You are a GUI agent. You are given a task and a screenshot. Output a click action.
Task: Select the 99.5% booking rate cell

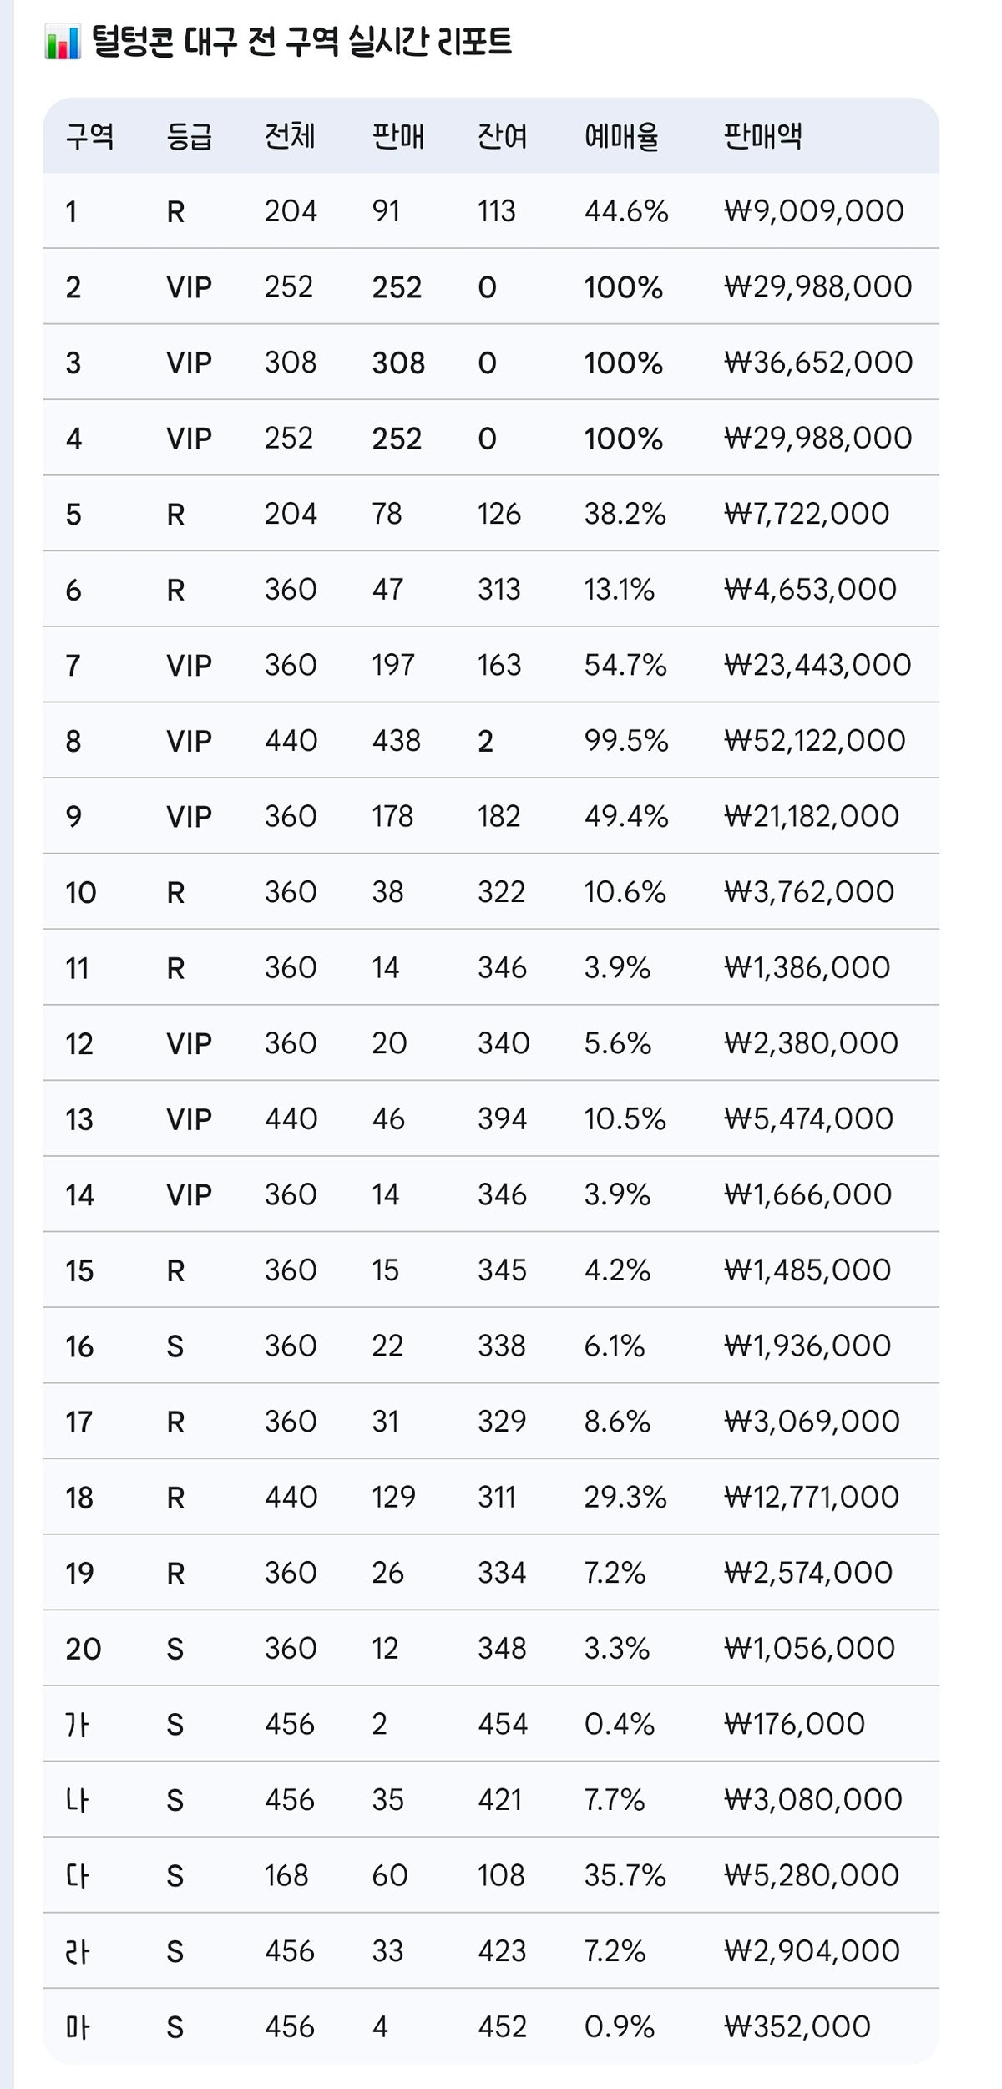click(626, 741)
